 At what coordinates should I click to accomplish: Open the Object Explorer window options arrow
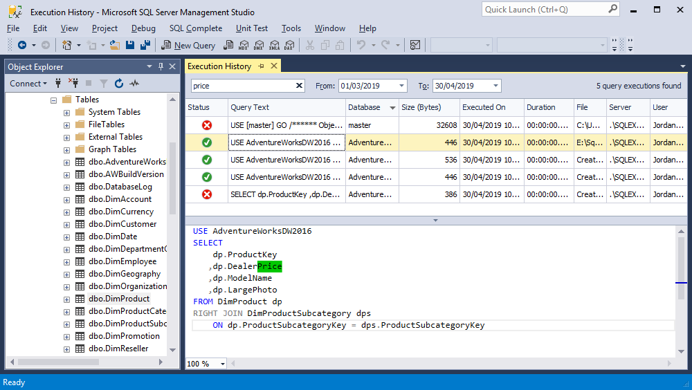(149, 66)
